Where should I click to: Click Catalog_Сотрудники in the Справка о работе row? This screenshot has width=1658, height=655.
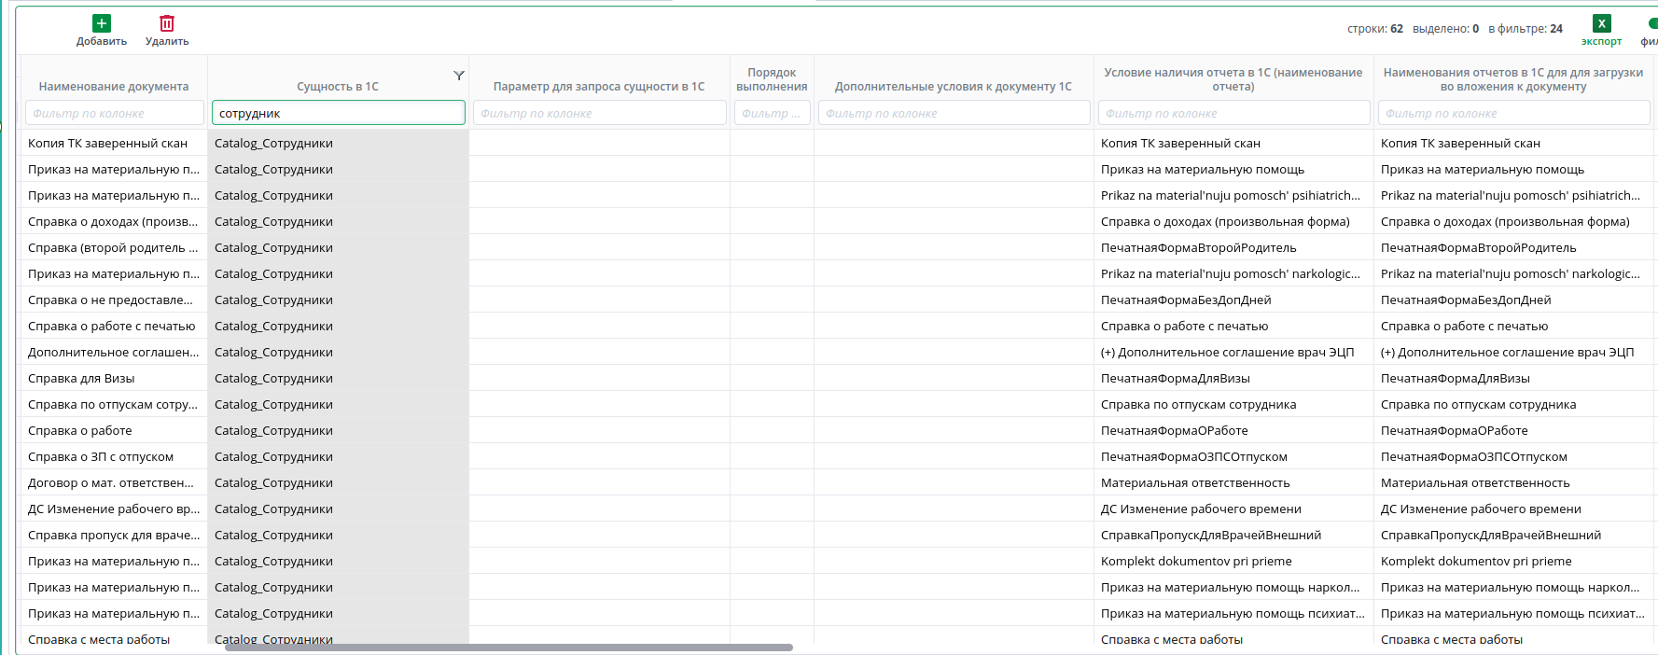point(273,430)
